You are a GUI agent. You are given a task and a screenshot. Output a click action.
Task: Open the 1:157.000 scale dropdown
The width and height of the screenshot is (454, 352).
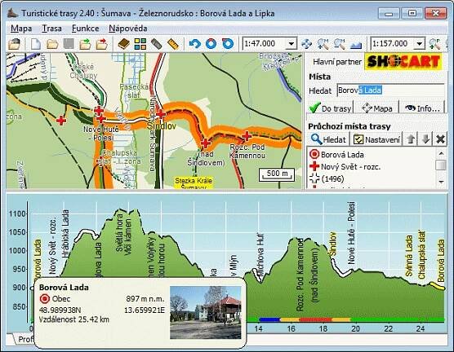coord(419,44)
